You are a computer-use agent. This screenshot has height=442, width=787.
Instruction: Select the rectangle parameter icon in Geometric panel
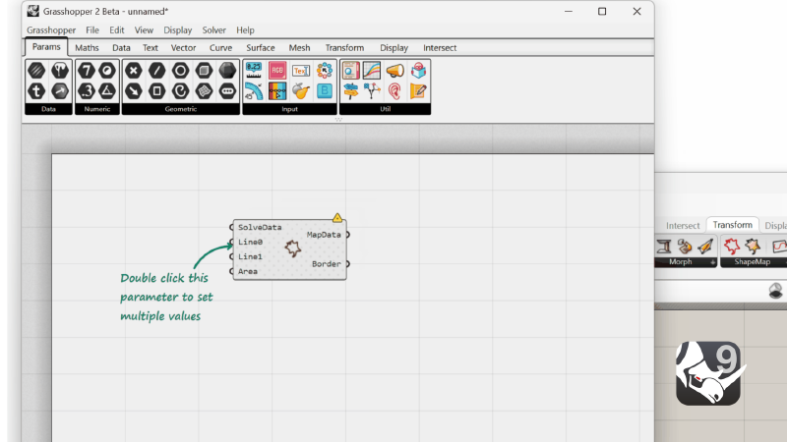[x=157, y=91]
